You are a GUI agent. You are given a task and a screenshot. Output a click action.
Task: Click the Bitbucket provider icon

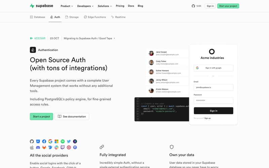point(38,141)
